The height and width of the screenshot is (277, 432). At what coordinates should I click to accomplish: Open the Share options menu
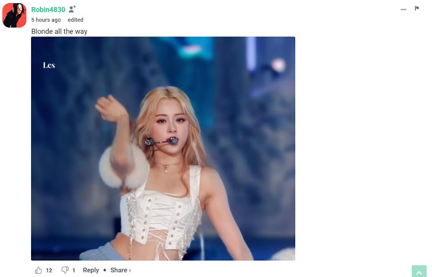coord(119,270)
